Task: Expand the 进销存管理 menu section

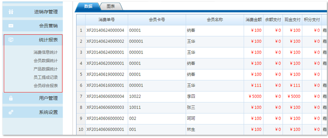Action: pos(33,12)
